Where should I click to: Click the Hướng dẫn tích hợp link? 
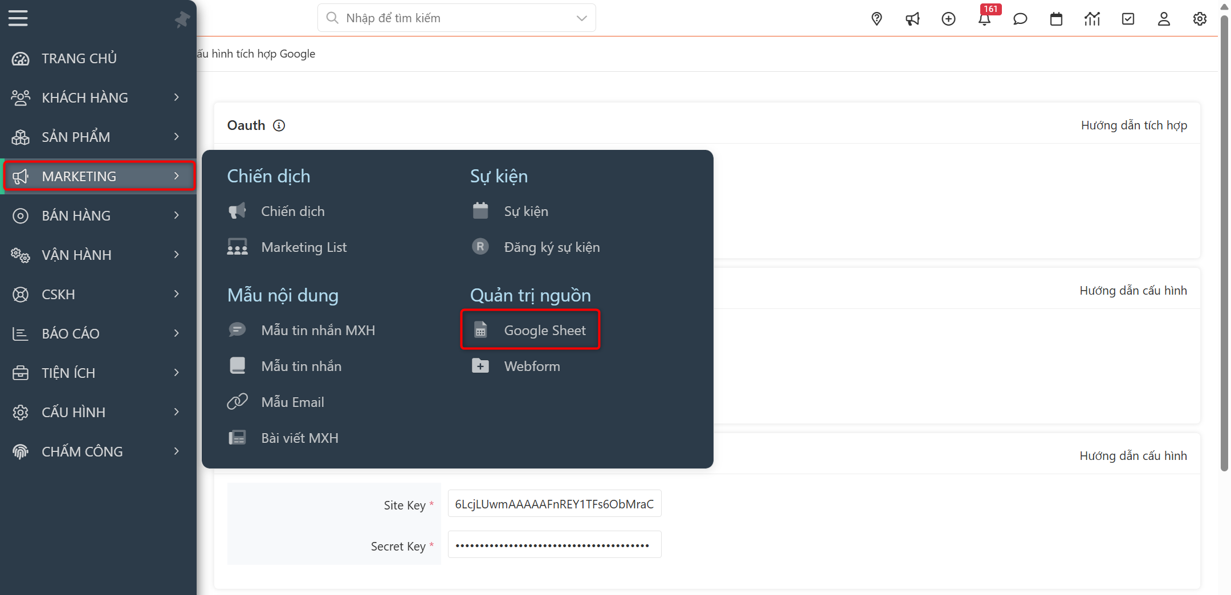(1134, 125)
